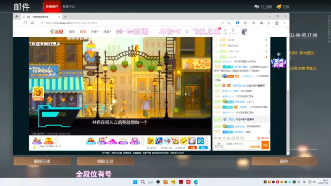Click the microphone icon in system tray

point(299,182)
